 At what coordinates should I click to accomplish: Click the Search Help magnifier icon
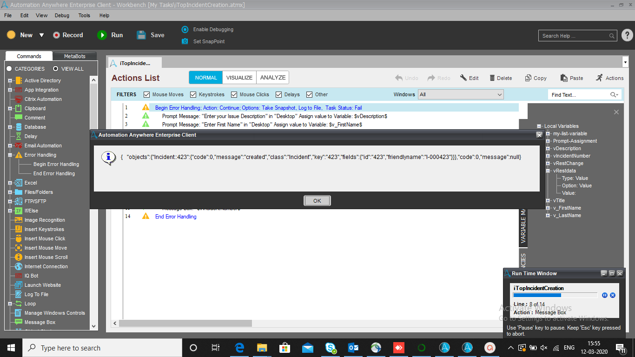coord(612,36)
